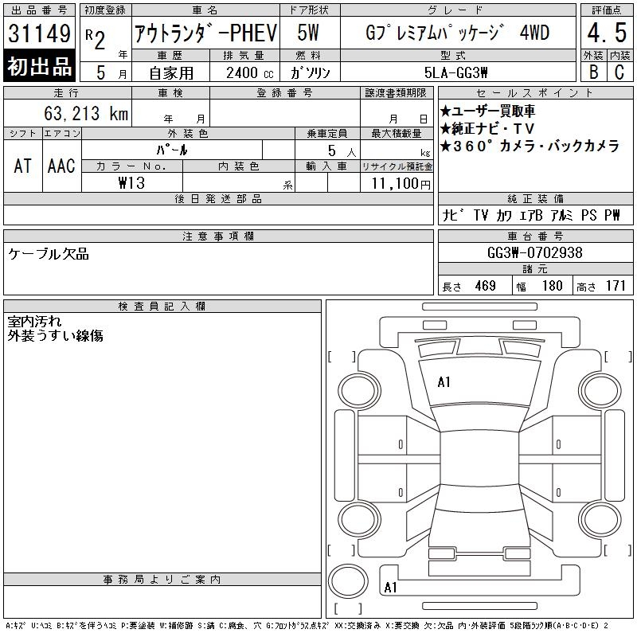Click inspector note 外装うすい線傷
The height and width of the screenshot is (637, 637).
(x=55, y=335)
